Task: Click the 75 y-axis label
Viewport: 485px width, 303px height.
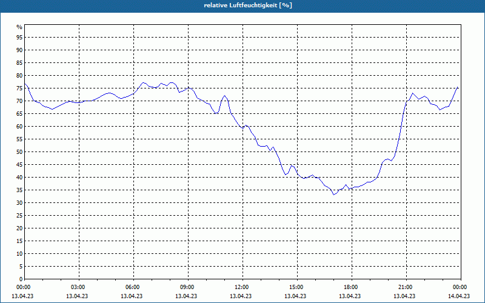Action: point(19,88)
